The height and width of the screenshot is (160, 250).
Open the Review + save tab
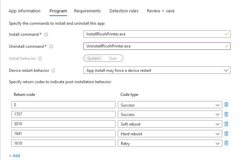coord(161,11)
